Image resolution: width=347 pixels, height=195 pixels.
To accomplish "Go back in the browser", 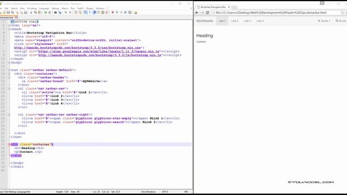I will coord(197,12).
